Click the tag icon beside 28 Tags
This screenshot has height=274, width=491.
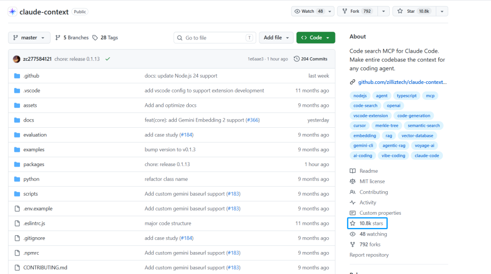click(x=95, y=38)
